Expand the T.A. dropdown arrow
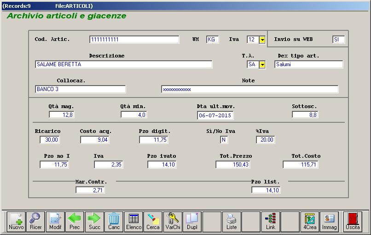Image resolution: width=371 pixels, height=235 pixels. [262, 64]
